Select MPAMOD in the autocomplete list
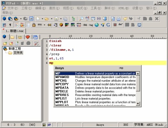The height and width of the screenshot is (128, 168). tap(95, 77)
